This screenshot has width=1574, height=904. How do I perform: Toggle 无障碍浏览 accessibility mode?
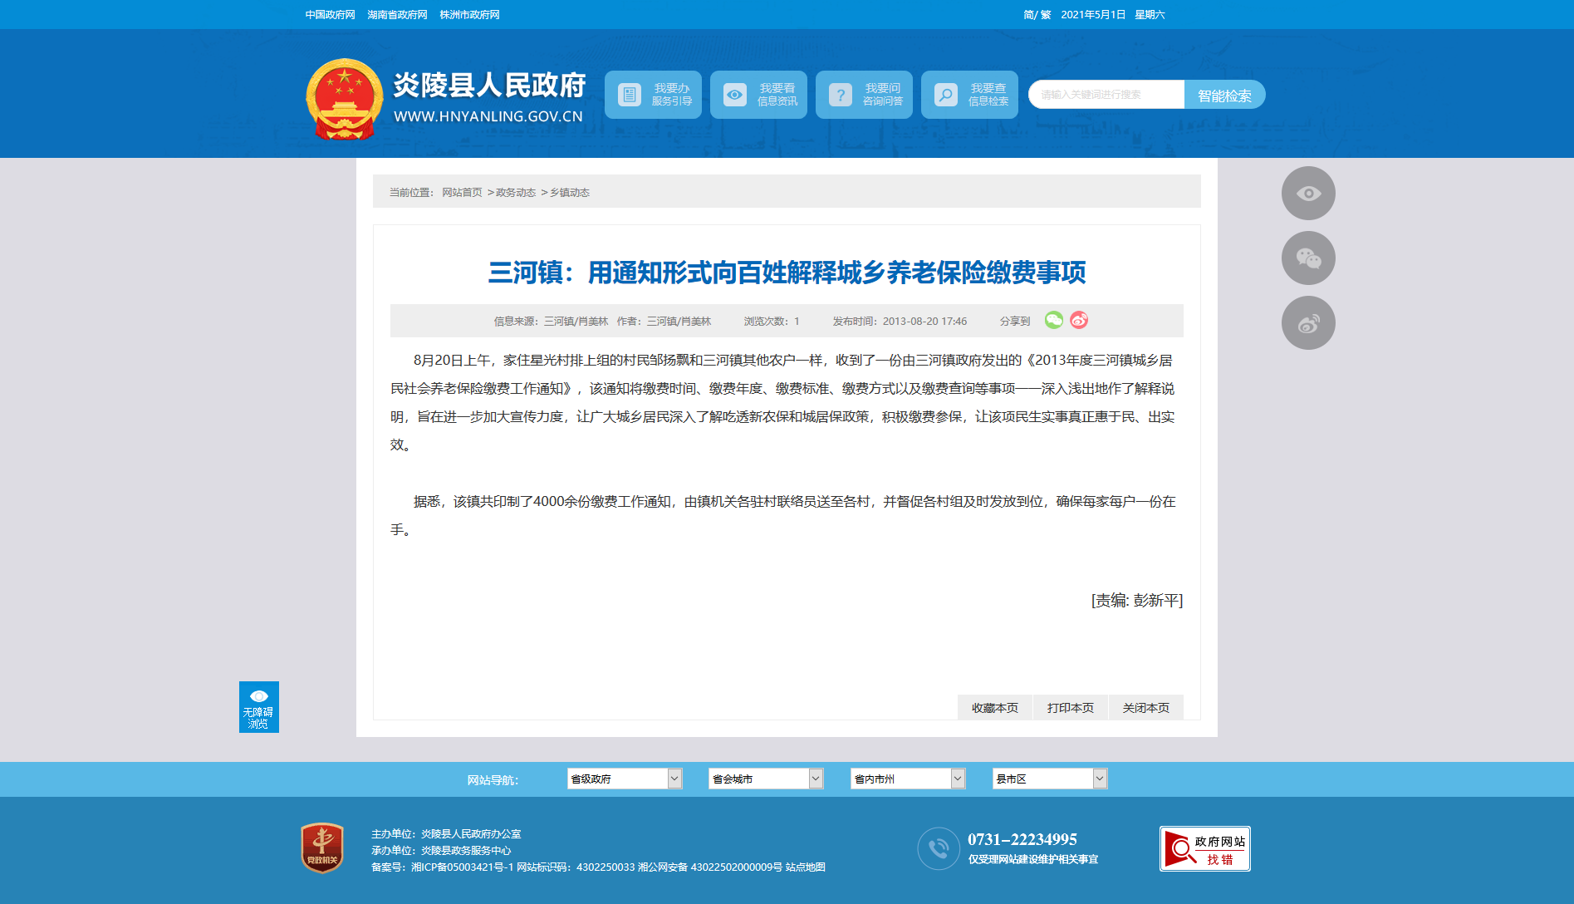[x=259, y=707]
